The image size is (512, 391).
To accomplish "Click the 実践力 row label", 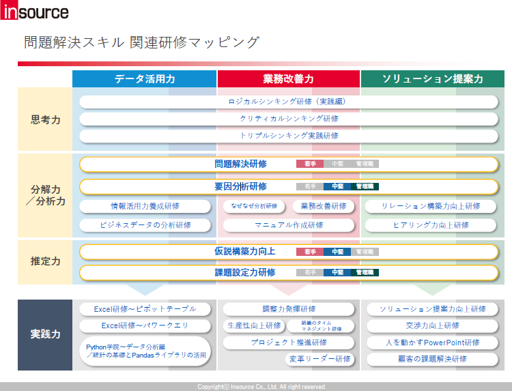I will pyautogui.click(x=45, y=334).
